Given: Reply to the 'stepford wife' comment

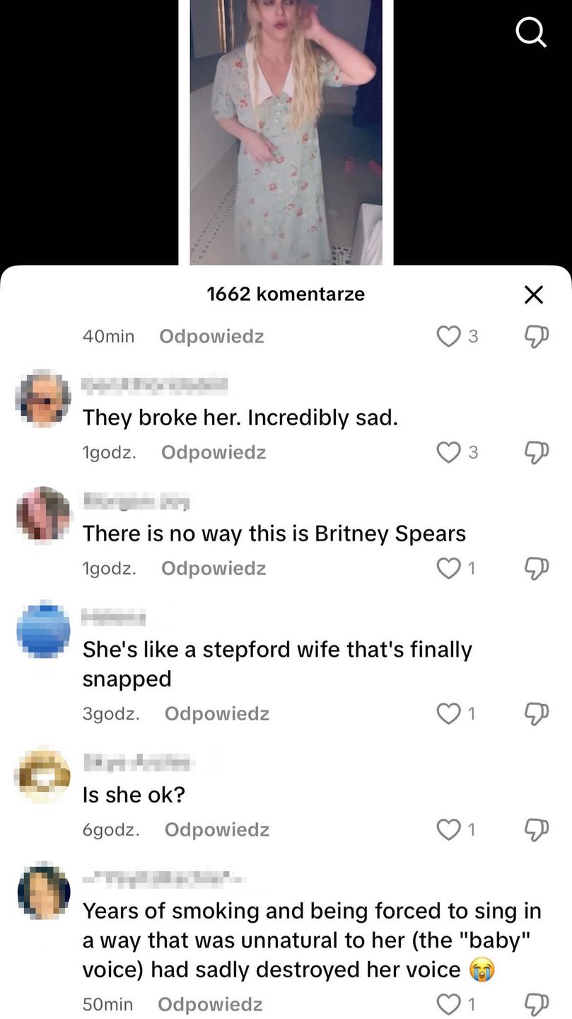Looking at the screenshot, I should tap(217, 714).
